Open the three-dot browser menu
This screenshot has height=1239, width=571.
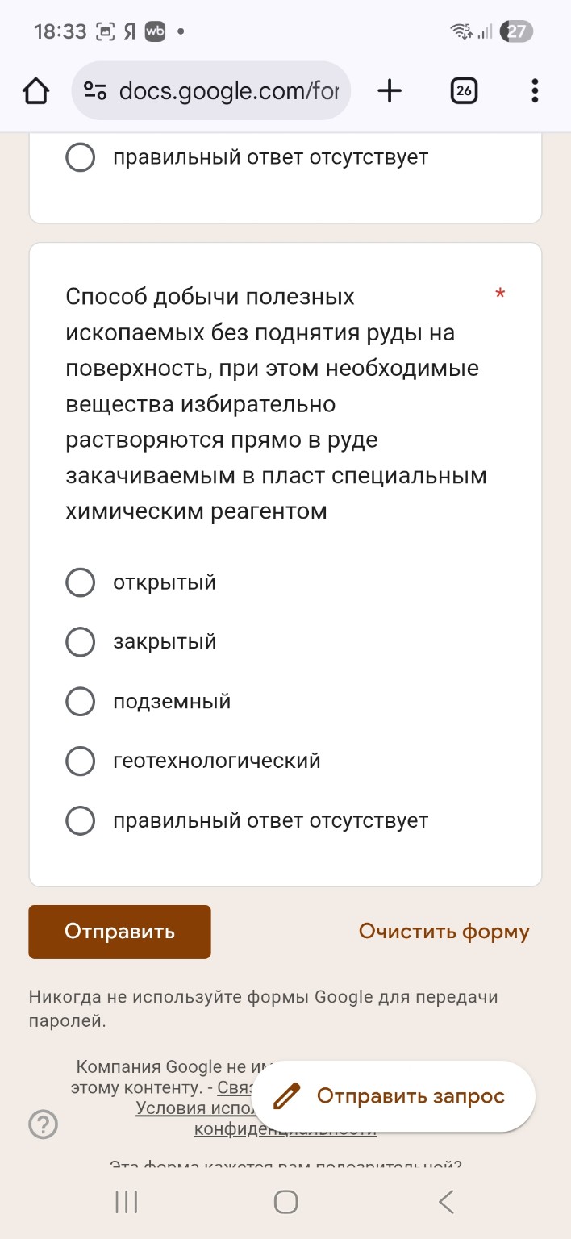534,90
